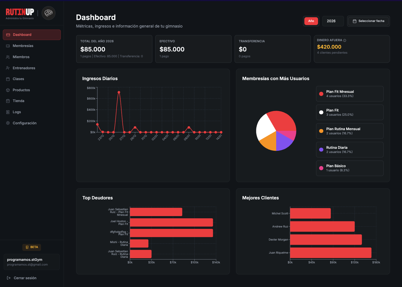Image resolution: width=402 pixels, height=287 pixels.
Task: Click the Dinero Afuera info icon
Action: [x=345, y=40]
